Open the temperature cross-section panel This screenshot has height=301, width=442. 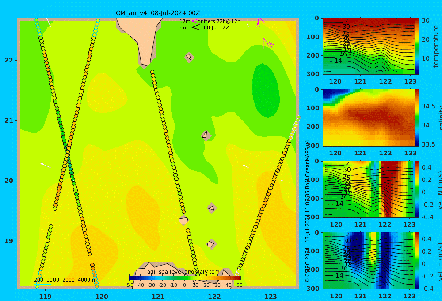coord(369,46)
